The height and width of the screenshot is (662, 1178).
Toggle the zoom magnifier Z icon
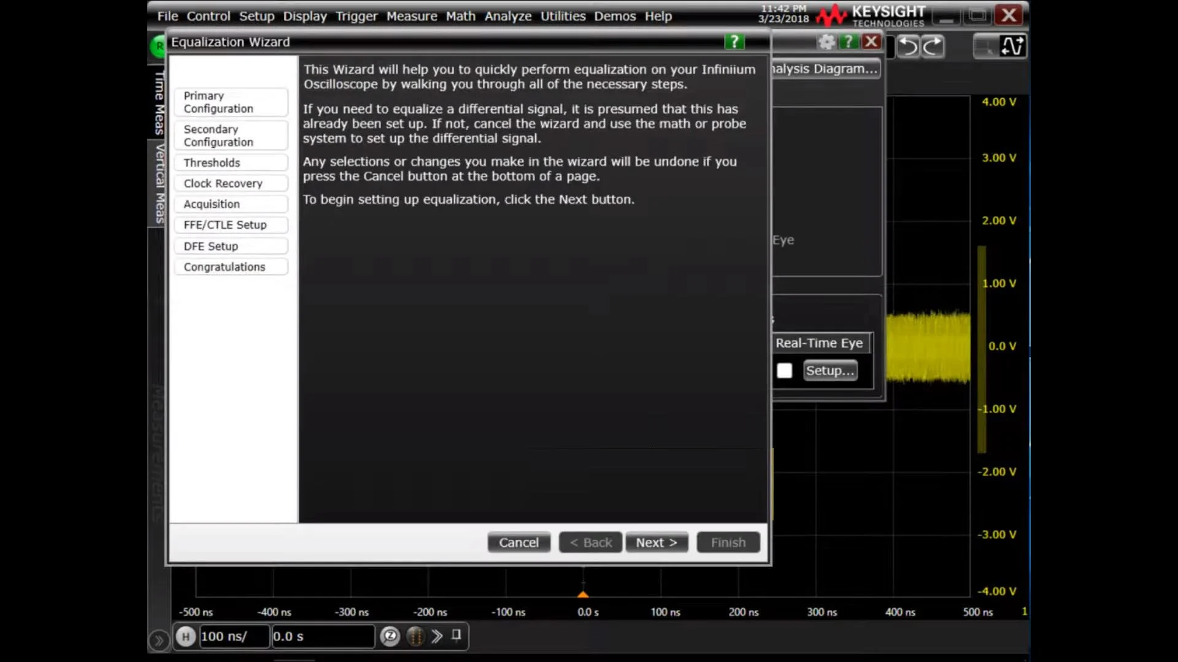(x=390, y=636)
